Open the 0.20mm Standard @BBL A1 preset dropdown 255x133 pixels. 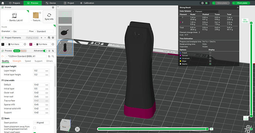pos(26,56)
